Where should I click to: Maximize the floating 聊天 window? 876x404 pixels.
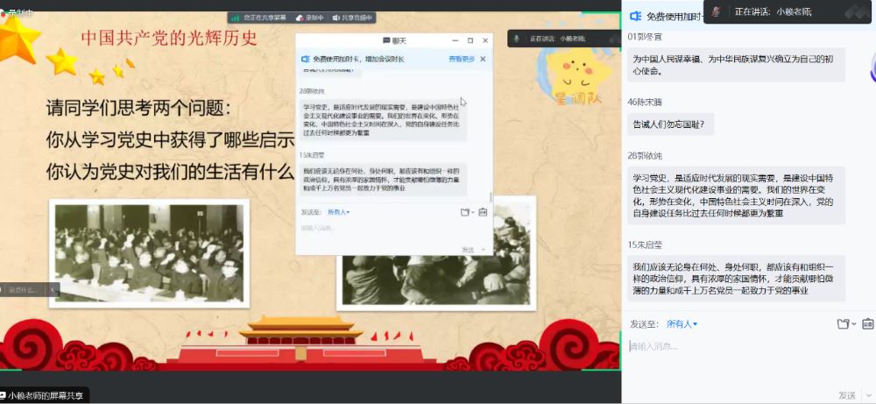coord(470,40)
